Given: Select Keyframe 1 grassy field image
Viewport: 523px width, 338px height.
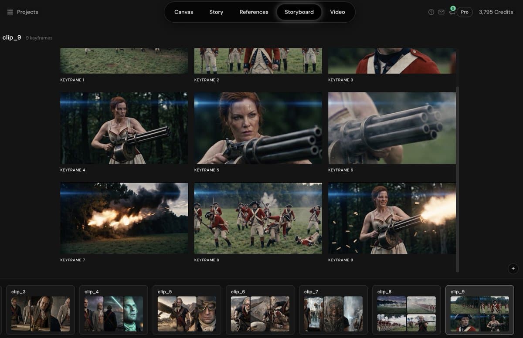Looking at the screenshot, I should [x=124, y=61].
